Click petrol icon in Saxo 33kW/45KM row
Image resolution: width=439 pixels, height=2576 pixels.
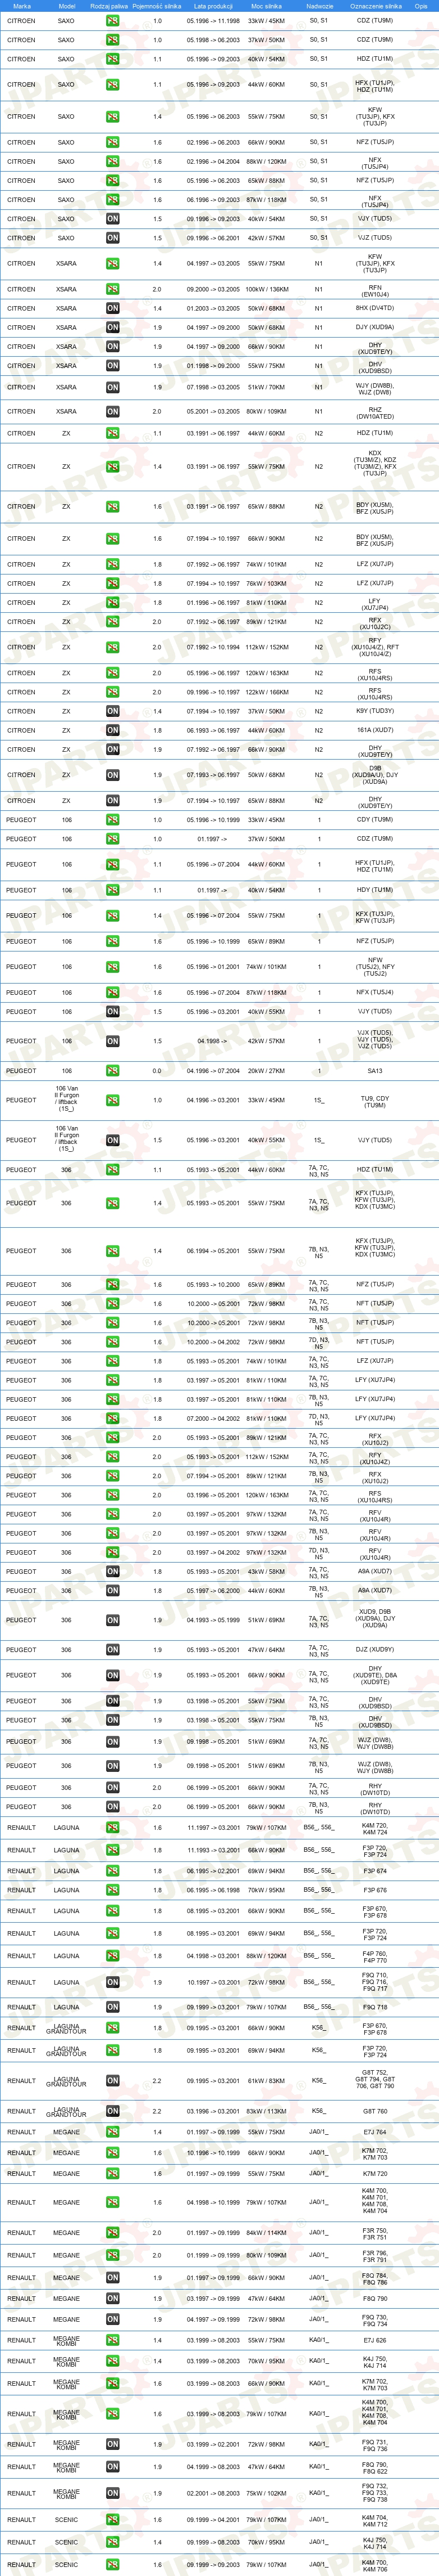(113, 21)
